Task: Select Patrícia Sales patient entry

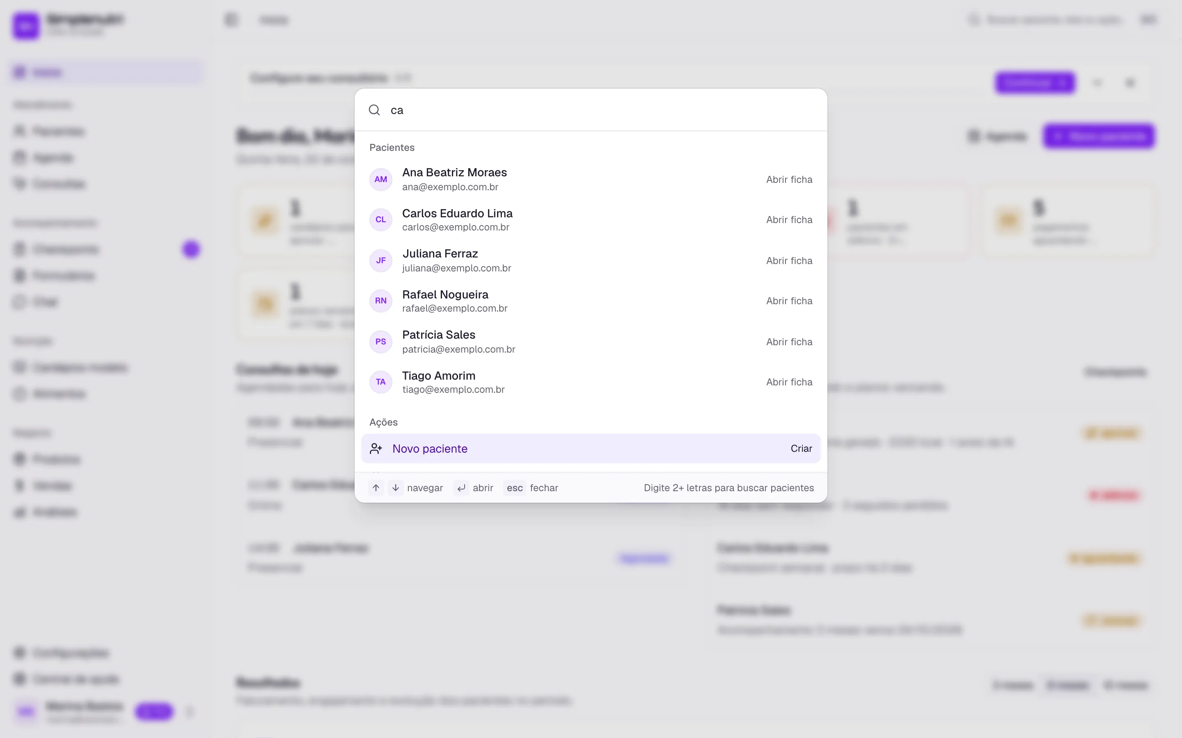Action: tap(591, 342)
